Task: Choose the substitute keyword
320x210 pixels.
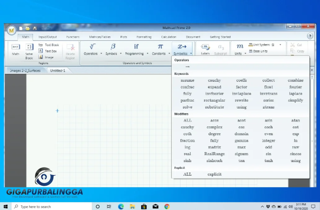Action: point(214,107)
